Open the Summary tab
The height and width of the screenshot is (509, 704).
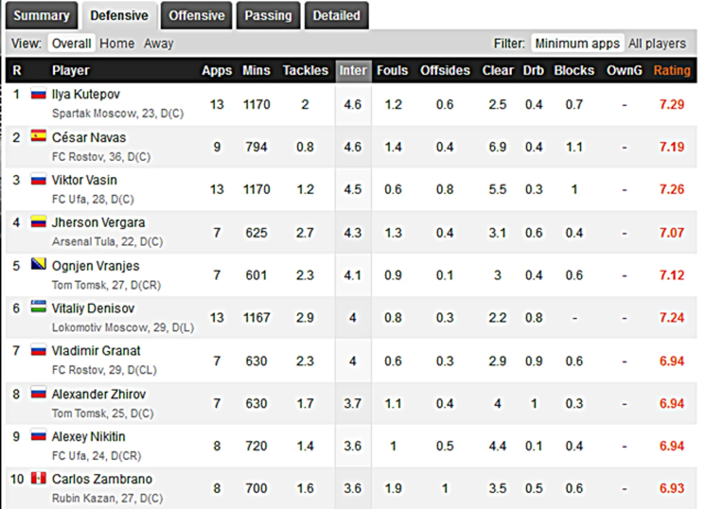point(41,15)
